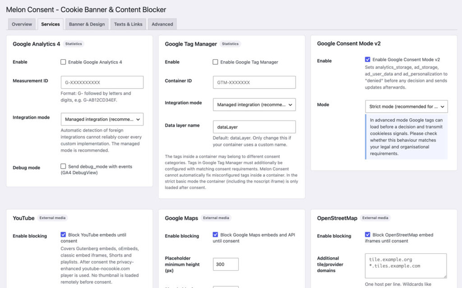Screen dimensions: 462x288
Task: Click Placeholder minimum height (px) label
Action: tap(182, 264)
